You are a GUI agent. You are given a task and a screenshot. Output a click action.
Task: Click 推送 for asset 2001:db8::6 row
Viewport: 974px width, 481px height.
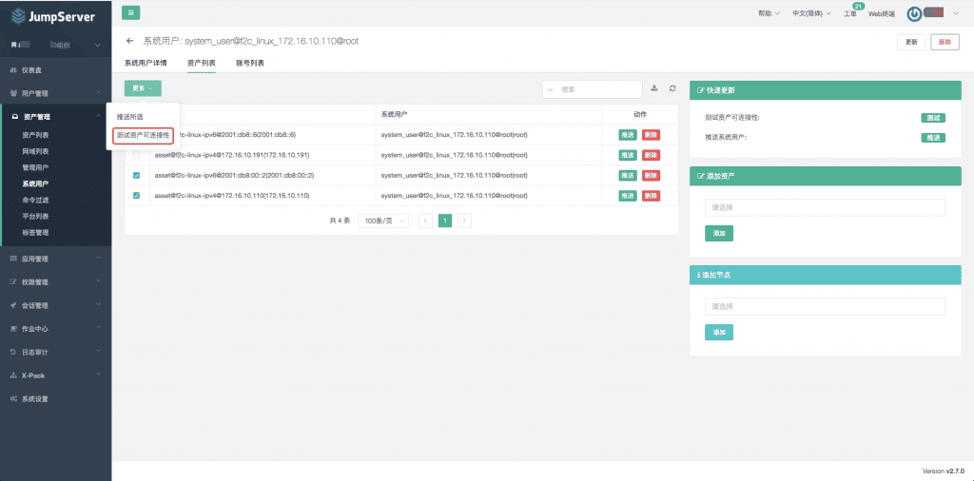(628, 135)
